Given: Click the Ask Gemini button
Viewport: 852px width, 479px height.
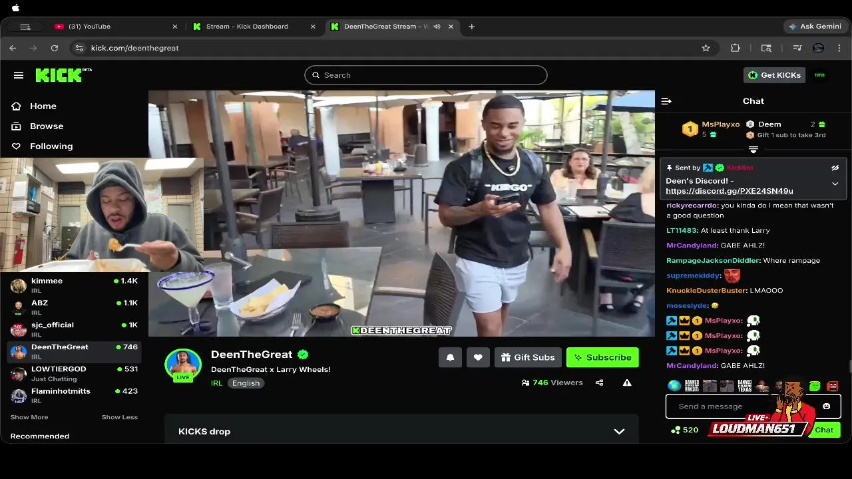Looking at the screenshot, I should coord(815,27).
